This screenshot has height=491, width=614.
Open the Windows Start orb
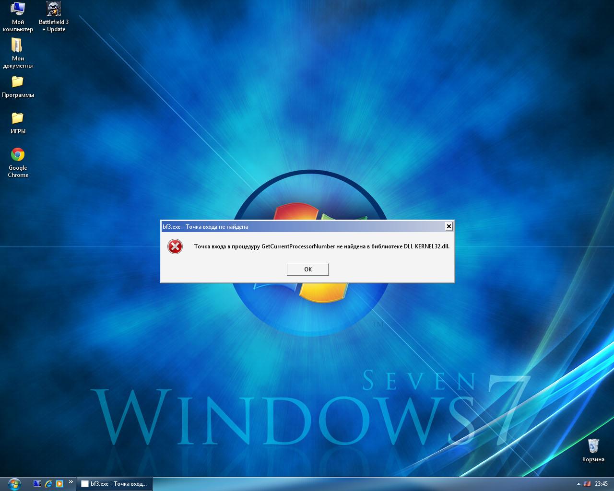click(x=14, y=484)
